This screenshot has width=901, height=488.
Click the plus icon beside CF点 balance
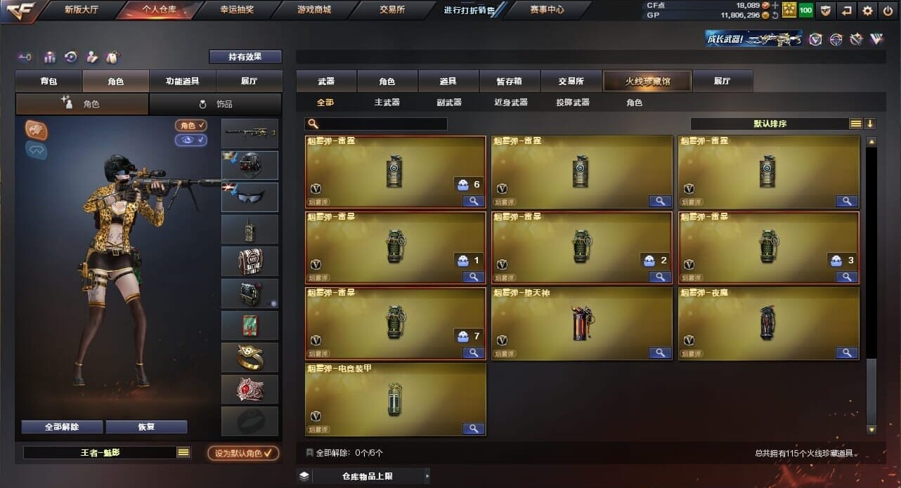tap(775, 5)
